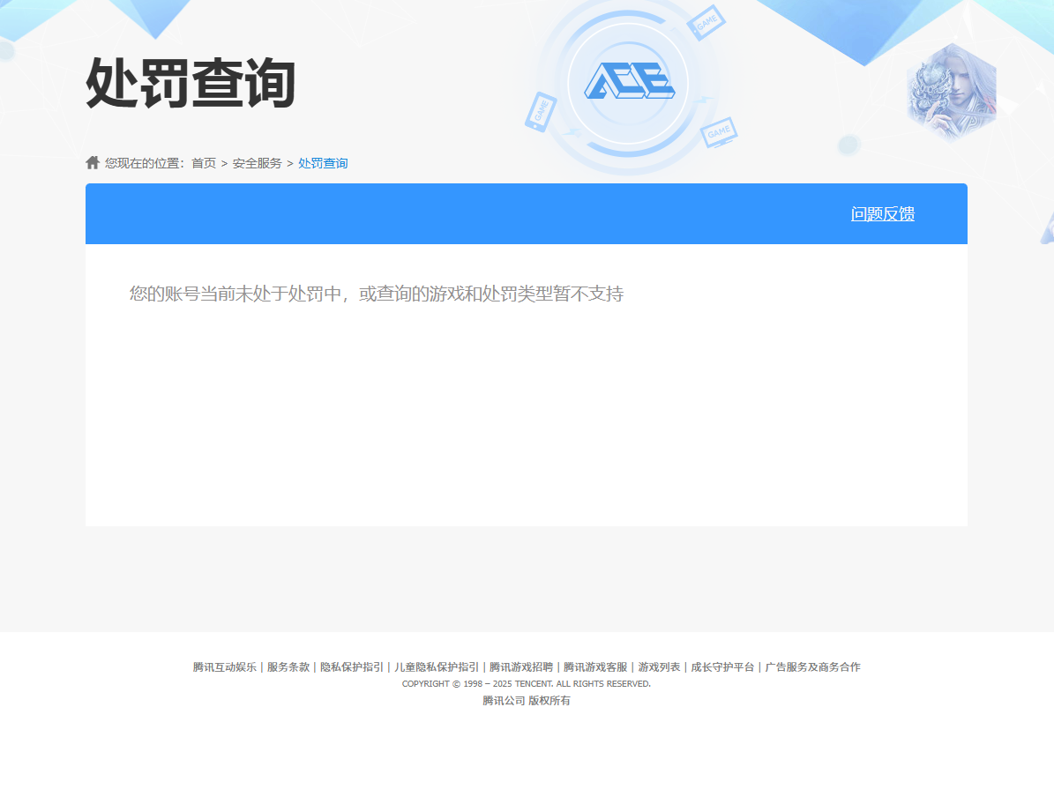This screenshot has width=1054, height=804.
Task: Click the no-punishment notice message text
Action: (x=377, y=294)
